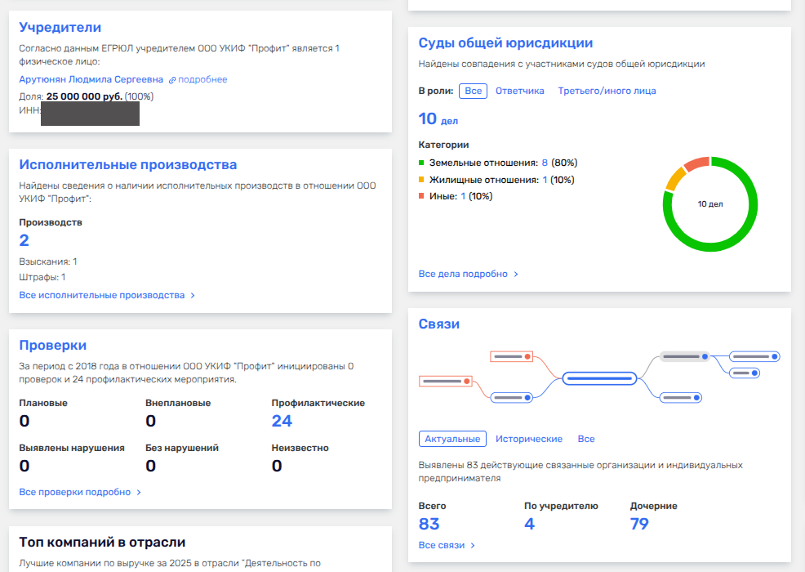The image size is (805, 572).
Task: Open the 2 Производств count
Action: pyautogui.click(x=24, y=240)
